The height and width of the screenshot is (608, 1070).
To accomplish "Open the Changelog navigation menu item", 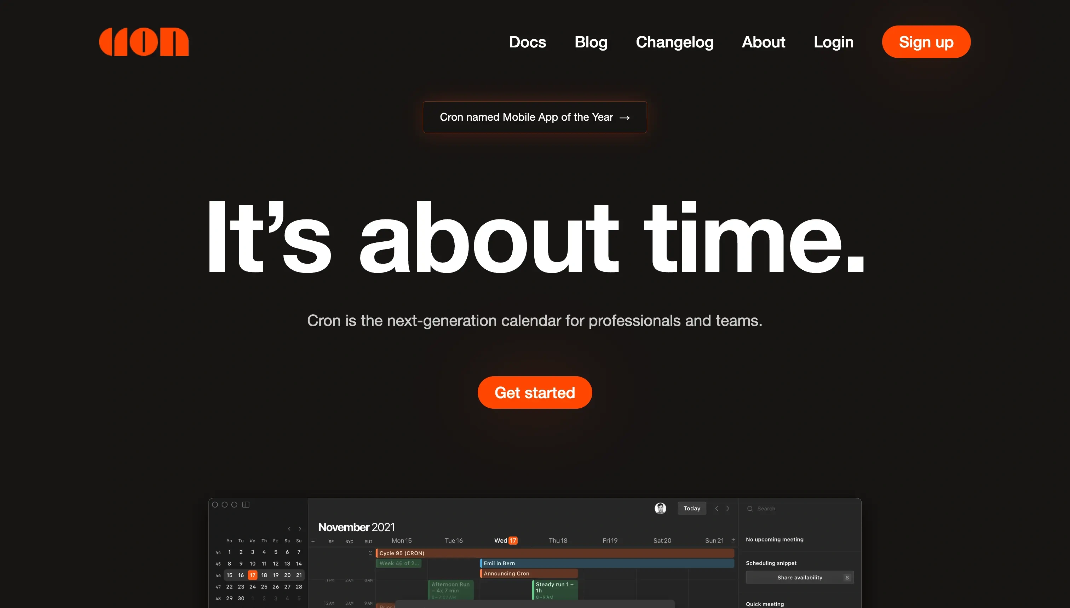I will 675,42.
